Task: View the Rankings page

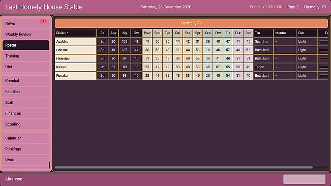Action: (x=25, y=149)
